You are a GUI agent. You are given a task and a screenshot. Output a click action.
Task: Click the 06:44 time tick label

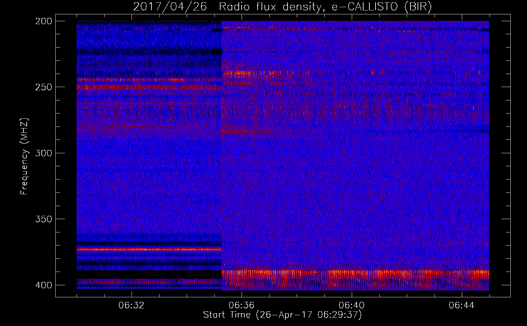point(462,305)
